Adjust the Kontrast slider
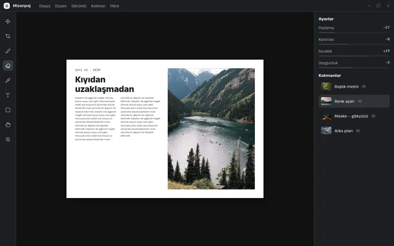The width and height of the screenshot is (394, 246). 354,44
